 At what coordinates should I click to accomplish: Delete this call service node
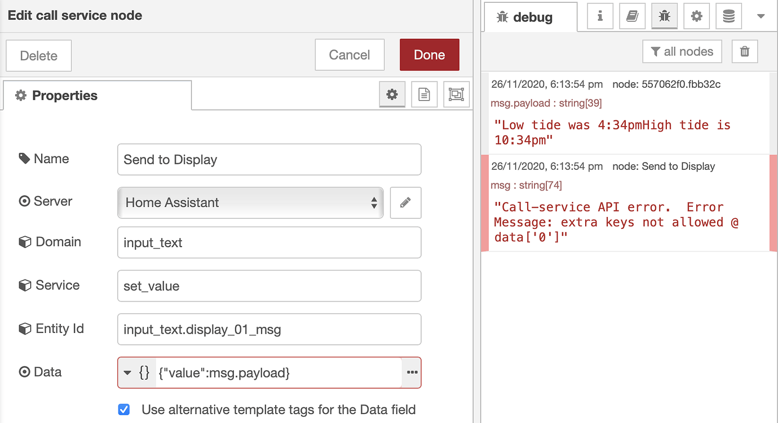pyautogui.click(x=39, y=56)
